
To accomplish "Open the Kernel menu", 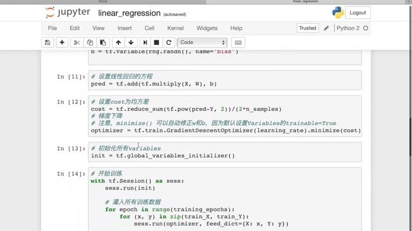I will 176,28.
